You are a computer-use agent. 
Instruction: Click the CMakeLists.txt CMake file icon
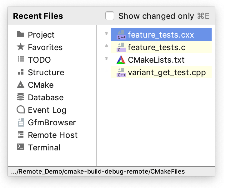coord(121,60)
